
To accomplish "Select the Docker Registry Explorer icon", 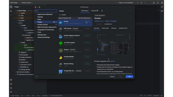I will tap(61, 37).
